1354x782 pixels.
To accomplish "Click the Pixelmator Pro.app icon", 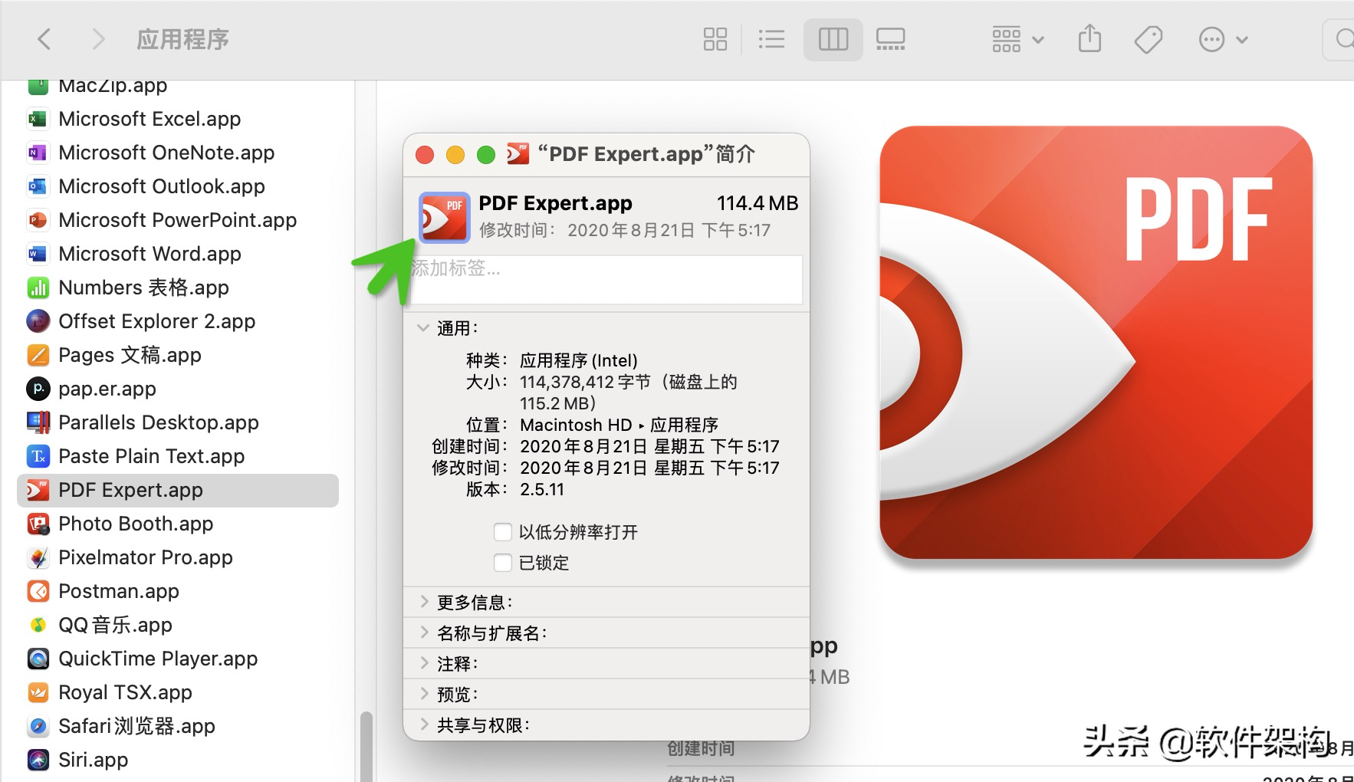I will [x=38, y=557].
